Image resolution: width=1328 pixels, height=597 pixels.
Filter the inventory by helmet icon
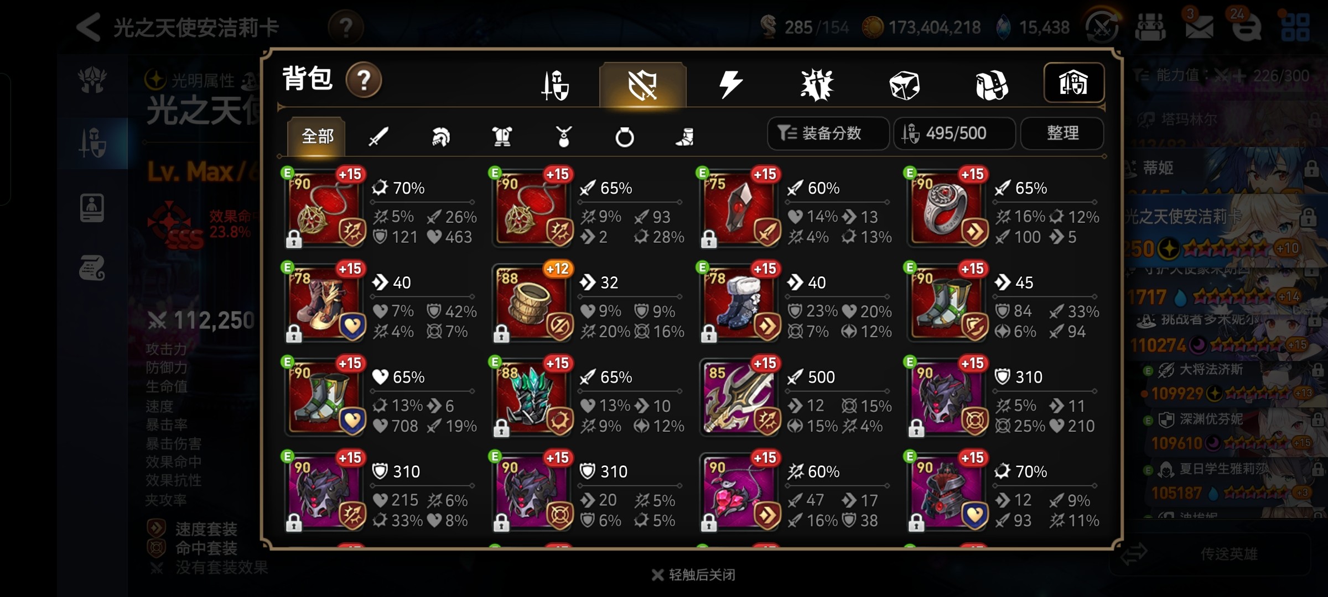pos(440,136)
